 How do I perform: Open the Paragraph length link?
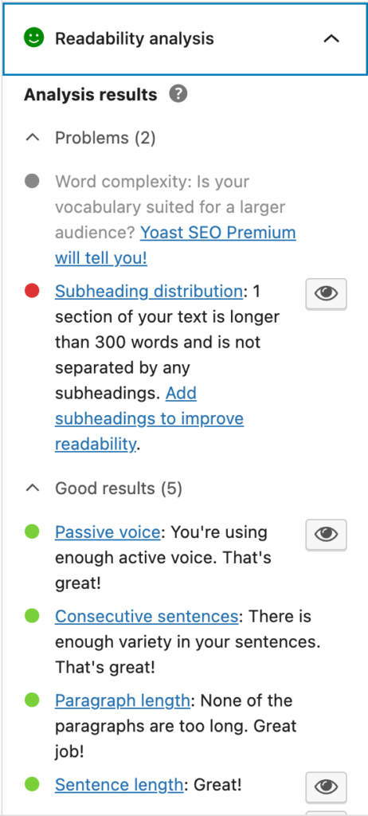[123, 700]
